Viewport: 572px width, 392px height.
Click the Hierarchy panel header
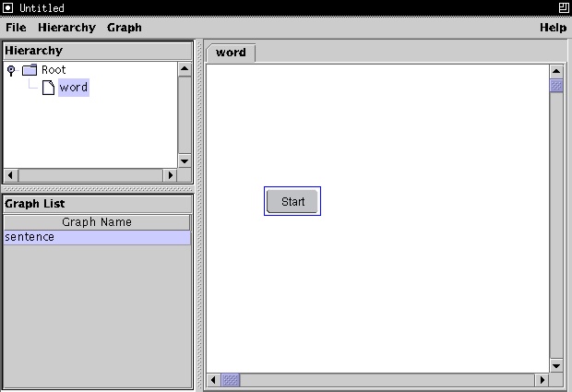click(x=98, y=51)
